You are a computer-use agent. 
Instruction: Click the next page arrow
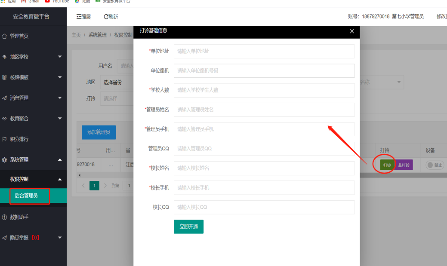pyautogui.click(x=105, y=186)
